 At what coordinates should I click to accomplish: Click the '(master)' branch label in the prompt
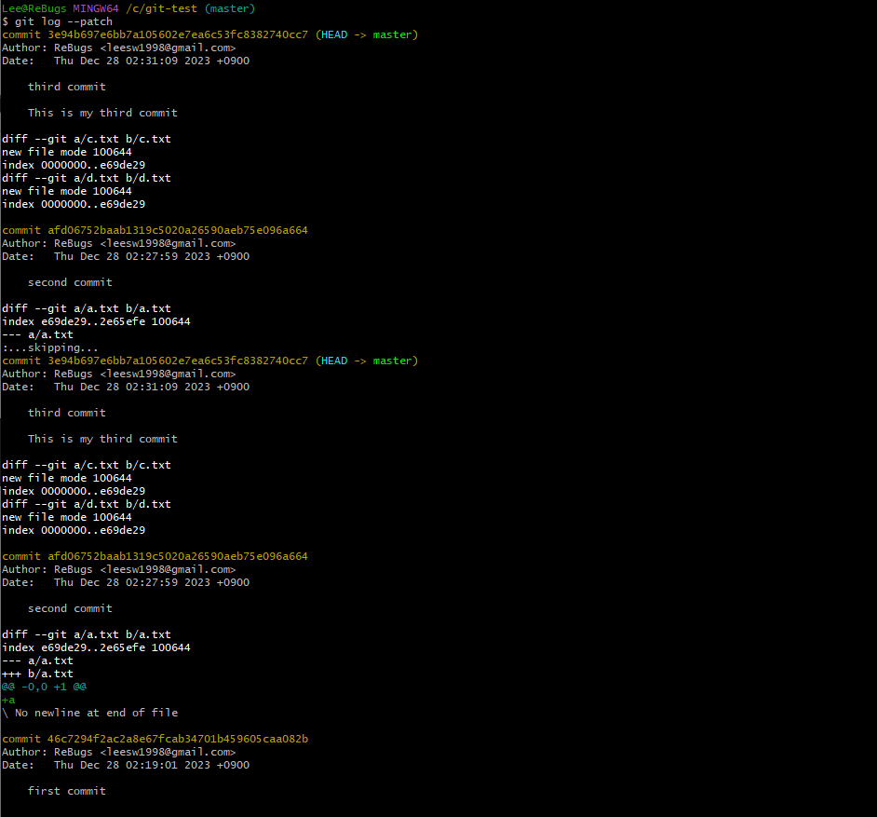tap(229, 8)
